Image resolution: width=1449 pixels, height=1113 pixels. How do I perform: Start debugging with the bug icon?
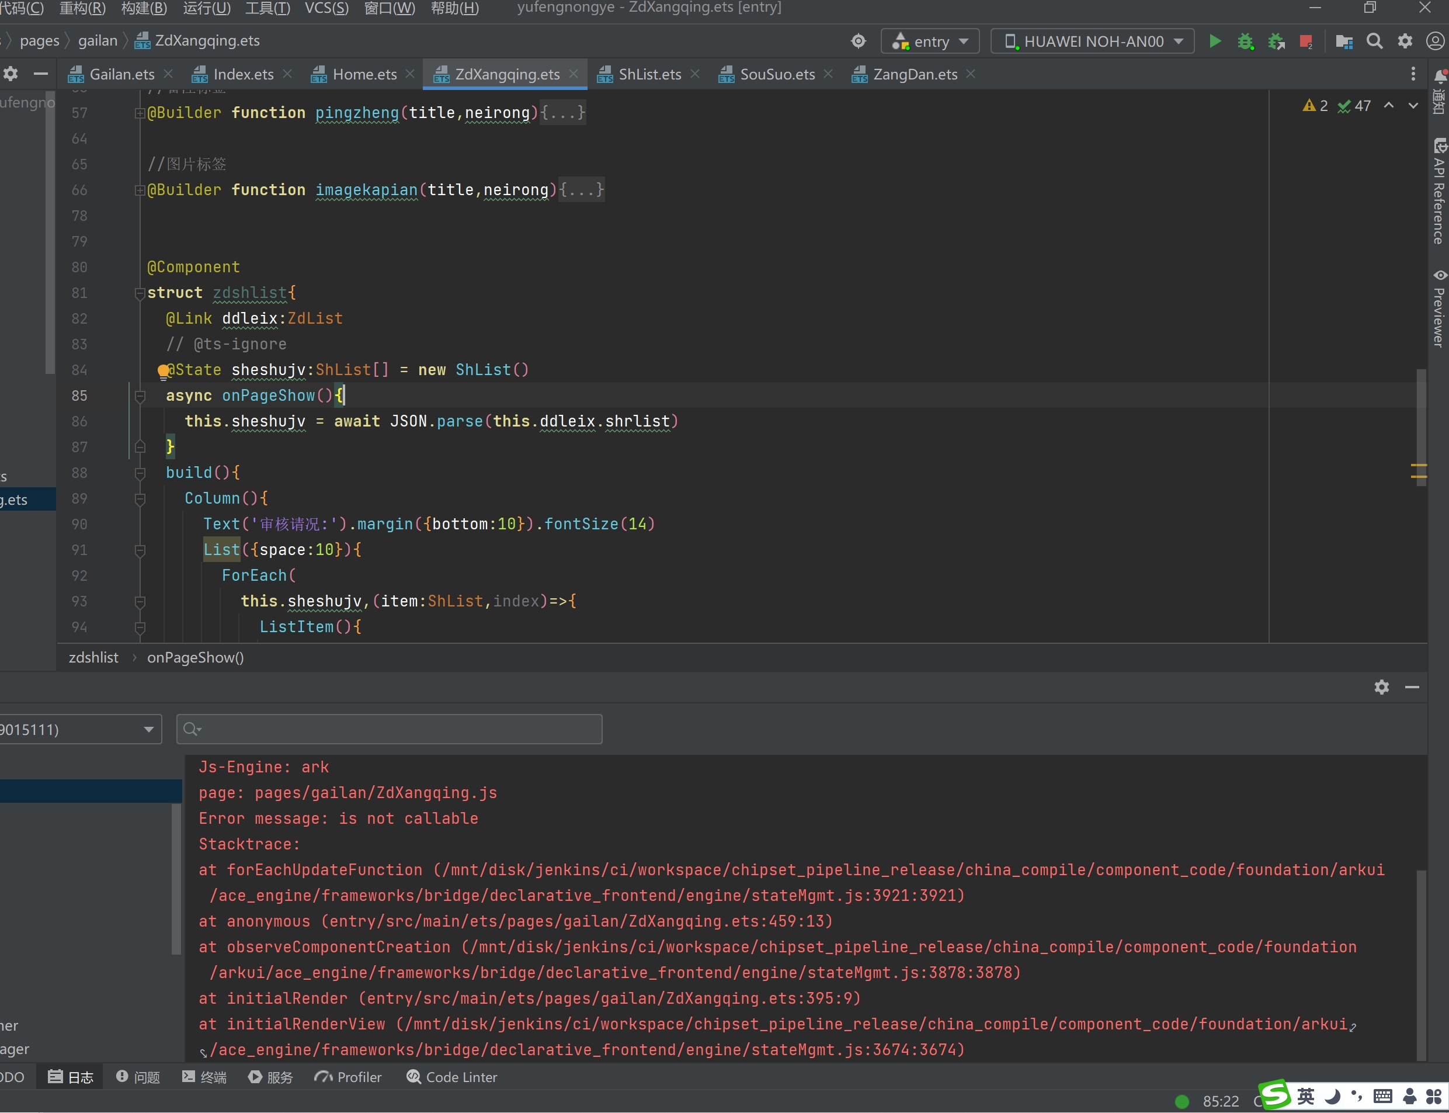tap(1245, 41)
